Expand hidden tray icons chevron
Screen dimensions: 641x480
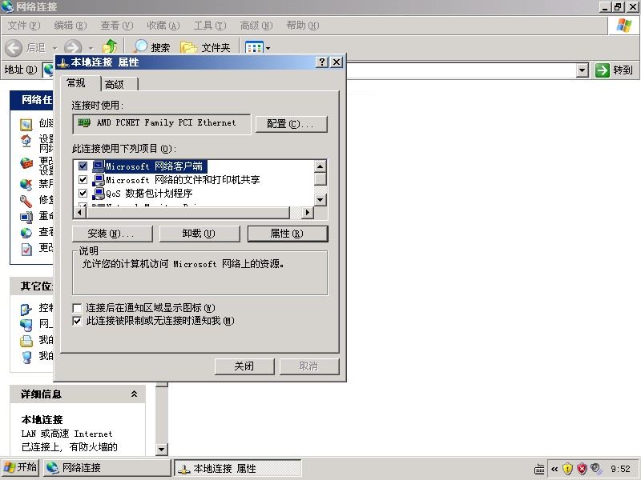(x=554, y=469)
